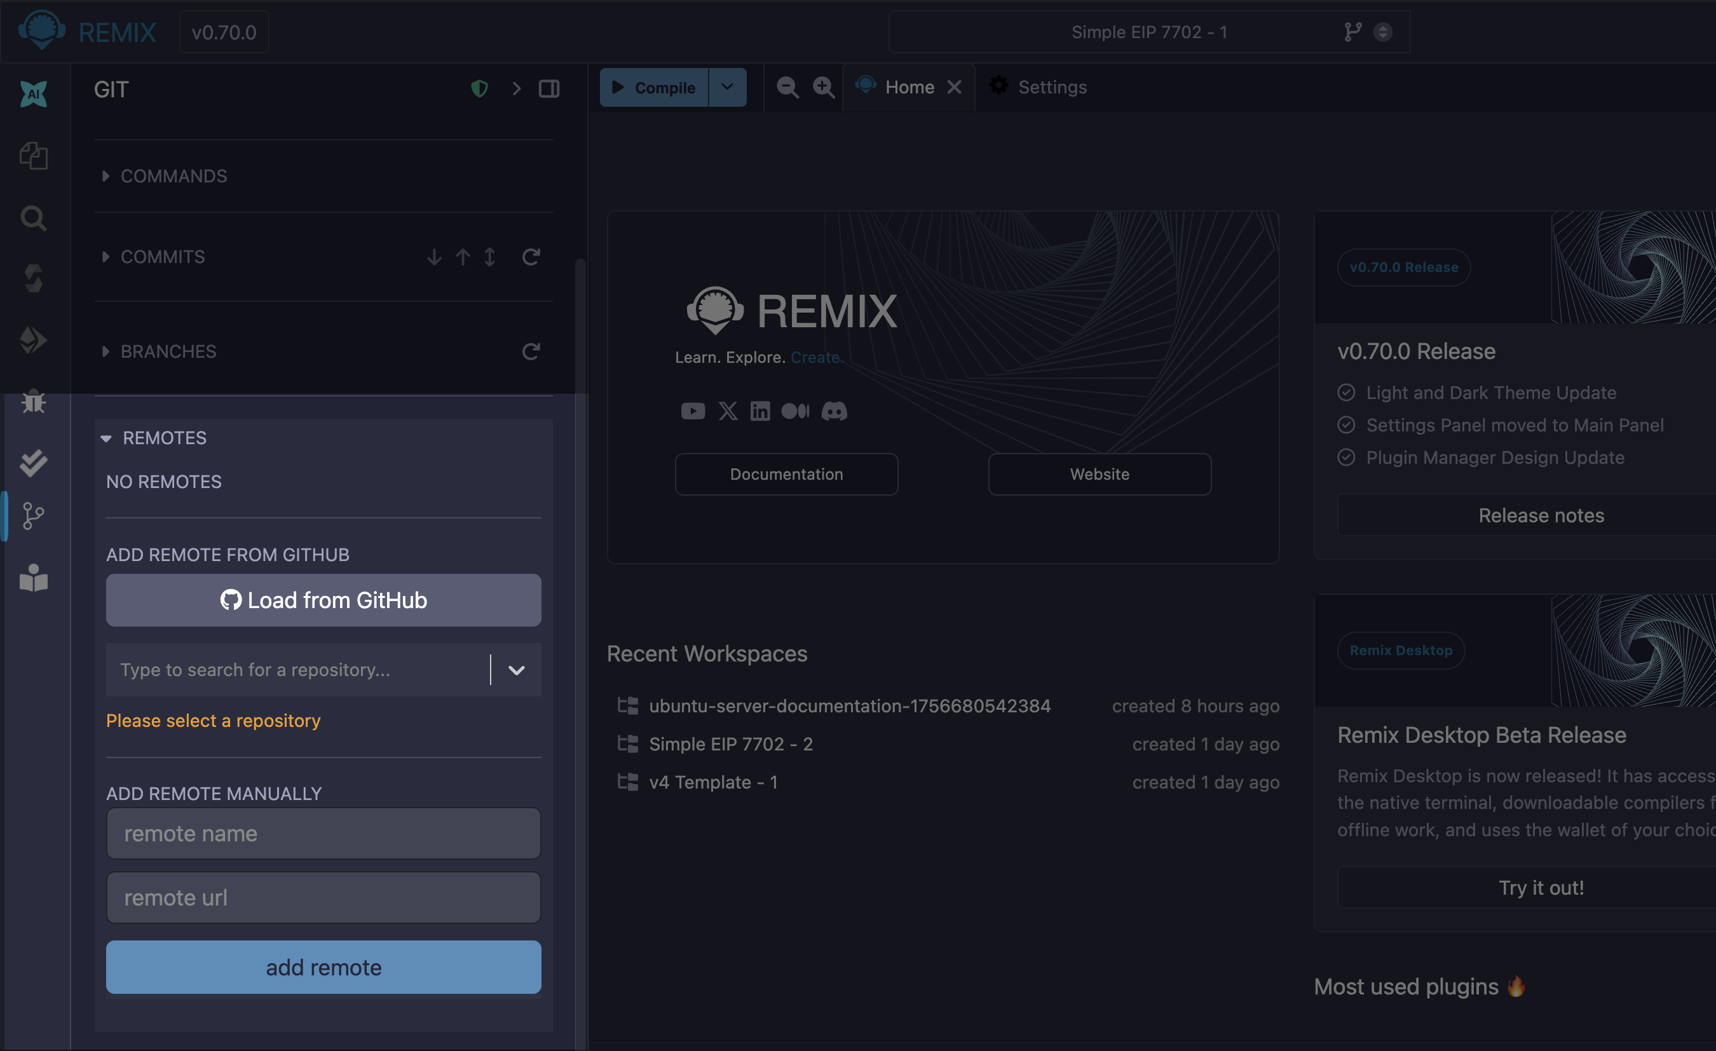Screen dimensions: 1716x1051
Task: Click Load from GitHub button
Action: click(324, 600)
